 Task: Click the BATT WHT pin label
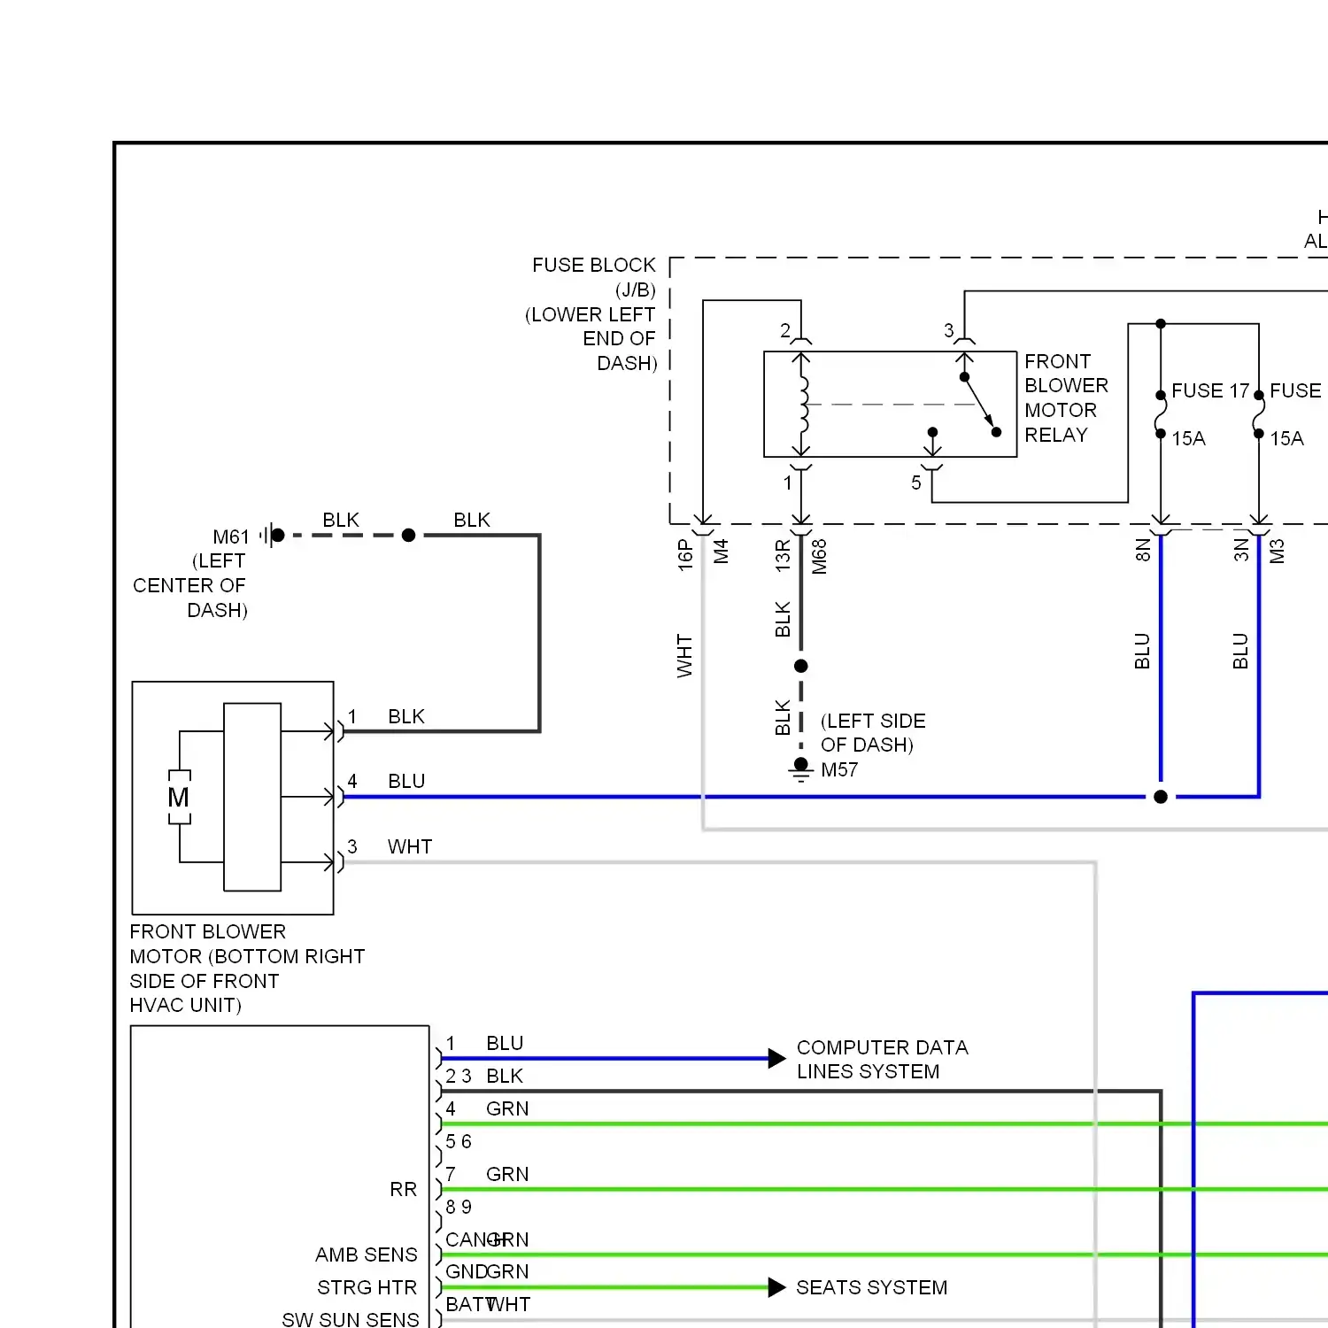[488, 1304]
